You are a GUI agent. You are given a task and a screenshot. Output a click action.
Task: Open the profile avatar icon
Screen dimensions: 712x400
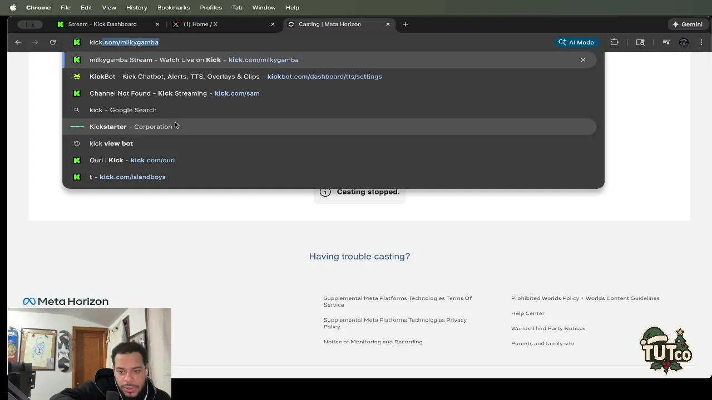pos(684,42)
